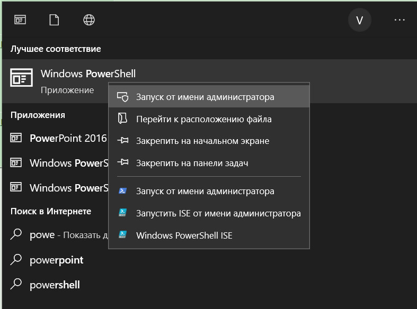Screen dimensions: 417x309
Task: Click the Приложения section heading
Action: [x=38, y=115]
